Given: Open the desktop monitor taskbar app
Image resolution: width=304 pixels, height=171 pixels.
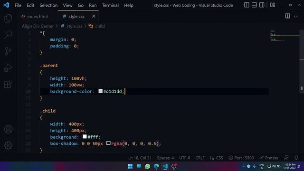Looking at the screenshot, I should click(139, 166).
